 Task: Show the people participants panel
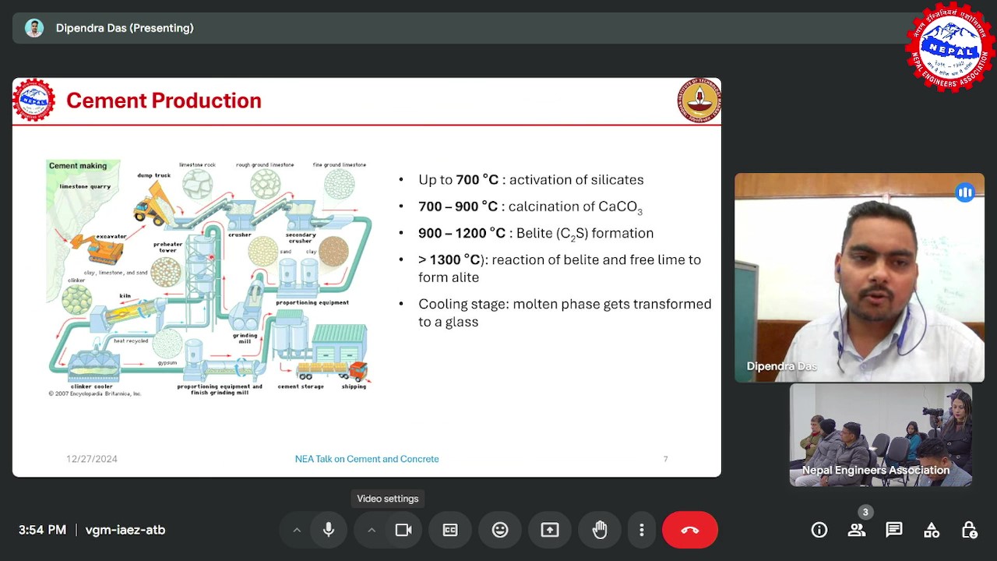point(857,530)
